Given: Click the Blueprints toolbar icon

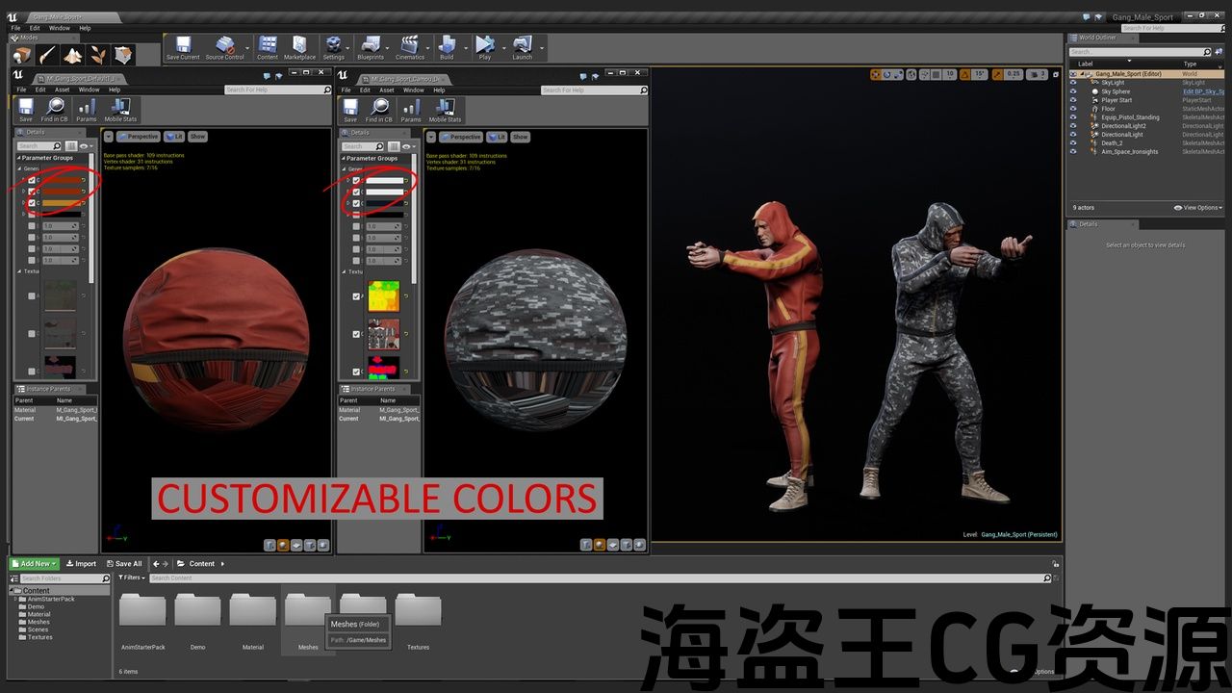Looking at the screenshot, I should 371,47.
